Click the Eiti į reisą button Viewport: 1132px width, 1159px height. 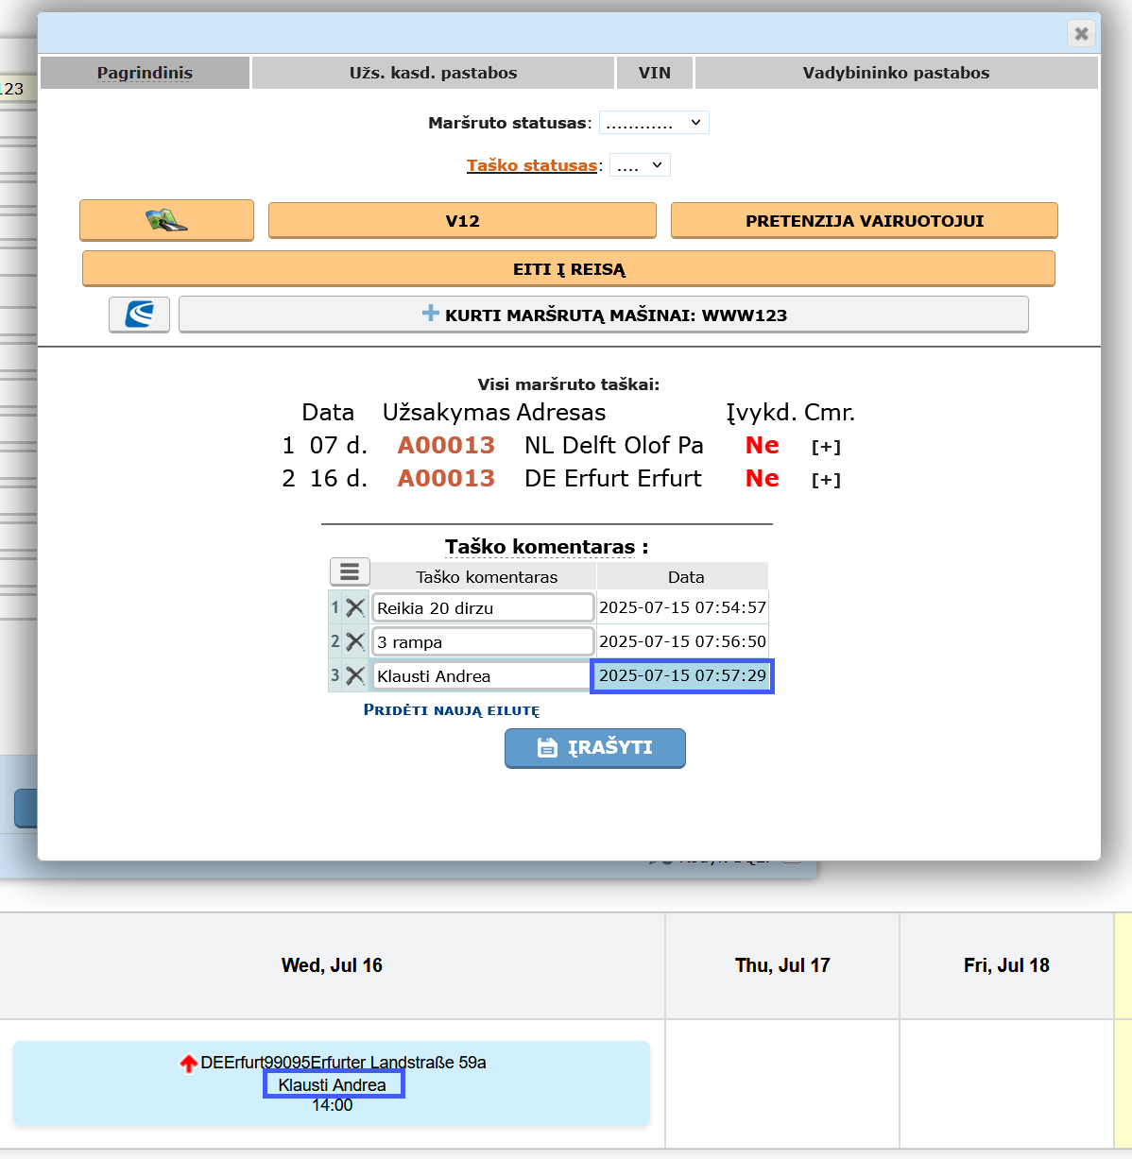click(x=569, y=268)
